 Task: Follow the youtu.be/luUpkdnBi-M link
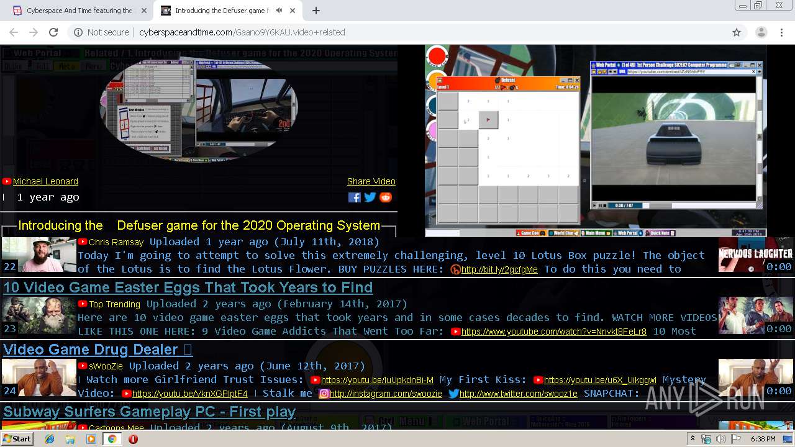(377, 380)
